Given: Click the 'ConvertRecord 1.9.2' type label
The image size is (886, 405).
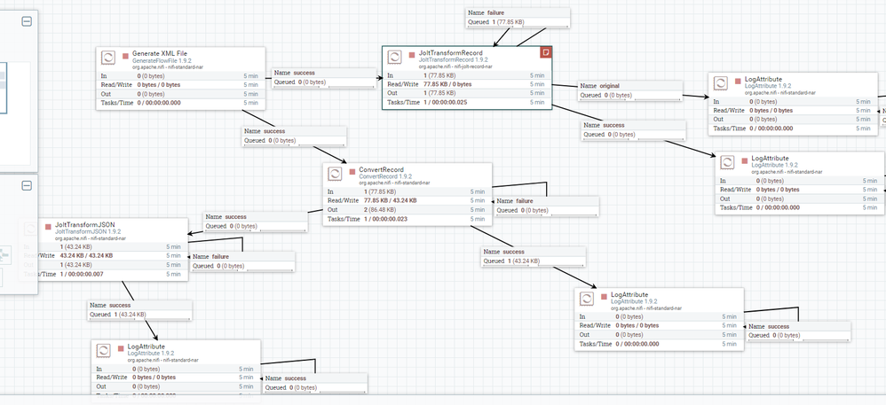Looking at the screenshot, I should [x=385, y=176].
